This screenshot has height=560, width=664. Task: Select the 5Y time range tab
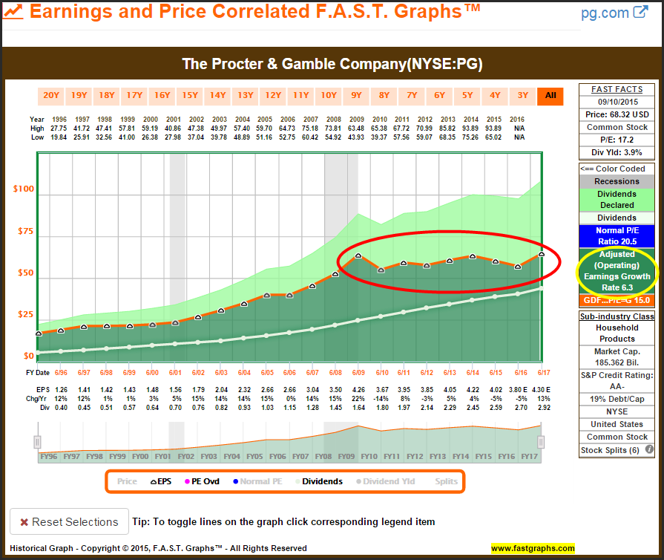pos(467,95)
